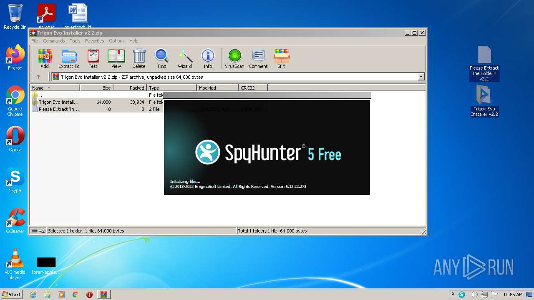Launch Skype from the desktop
Screen dimensions: 534x300
(x=15, y=180)
